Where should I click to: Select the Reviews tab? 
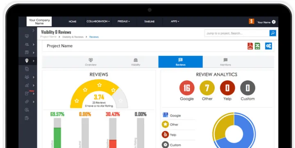[x=181, y=62]
